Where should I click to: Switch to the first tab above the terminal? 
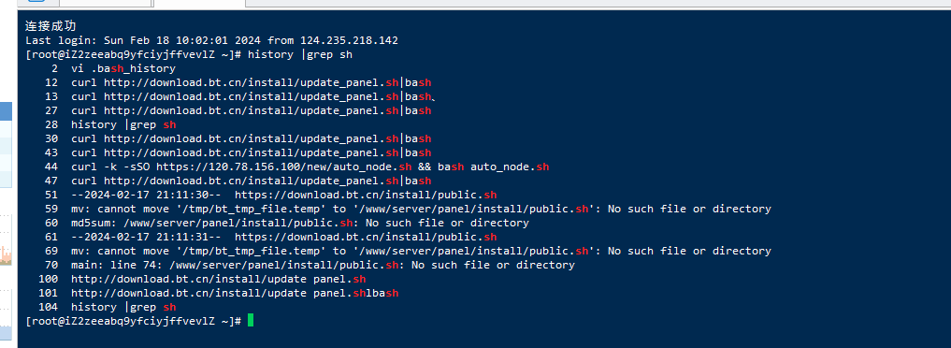(x=106, y=3)
